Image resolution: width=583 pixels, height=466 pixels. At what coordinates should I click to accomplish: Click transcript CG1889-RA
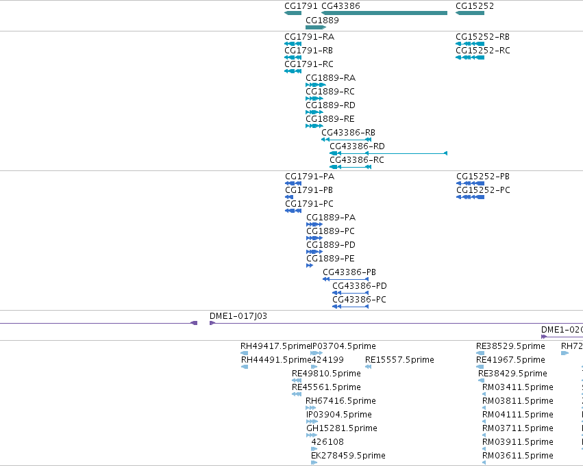(330, 78)
